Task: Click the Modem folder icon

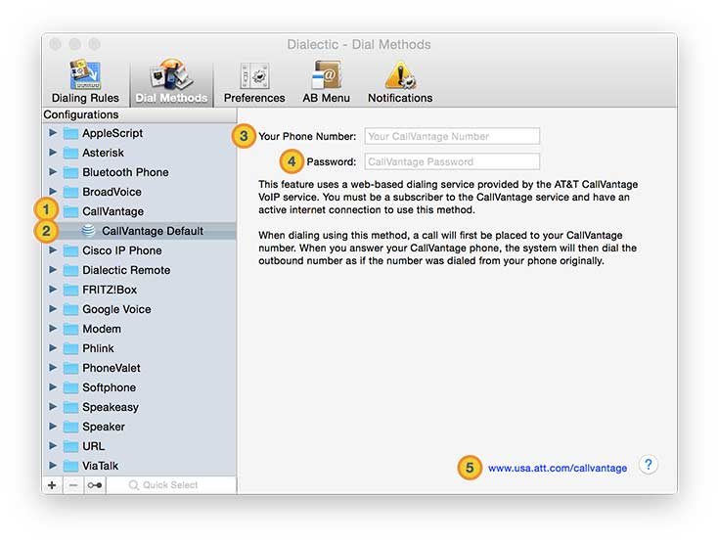Action: click(70, 329)
